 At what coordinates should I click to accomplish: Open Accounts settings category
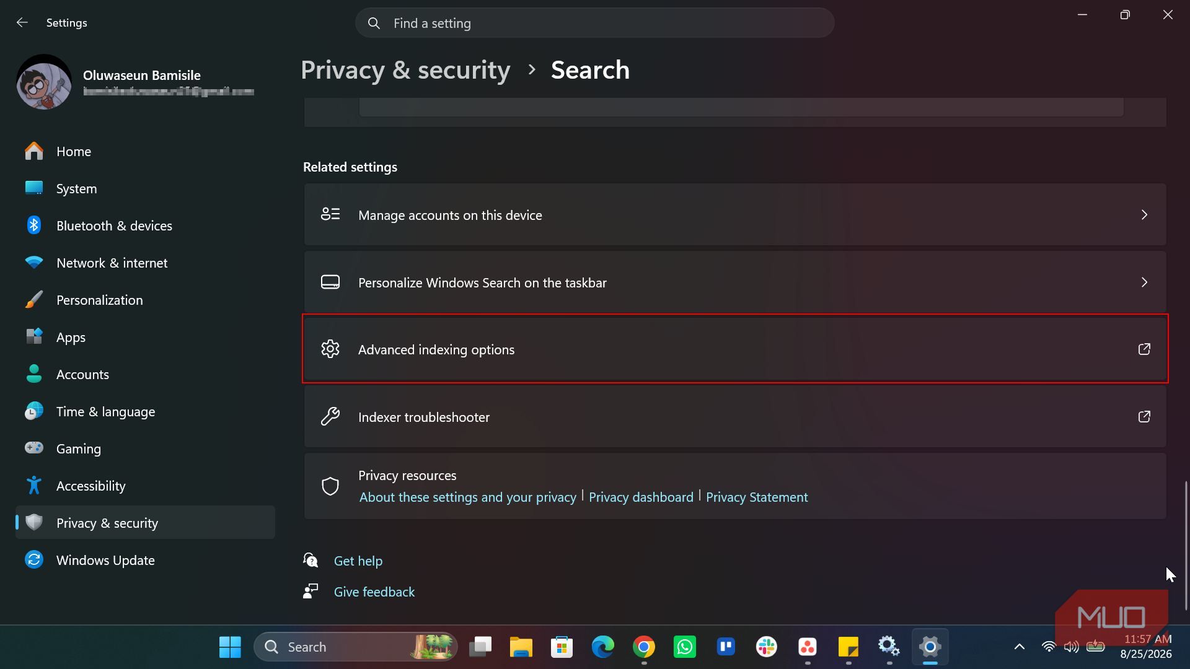click(x=145, y=375)
